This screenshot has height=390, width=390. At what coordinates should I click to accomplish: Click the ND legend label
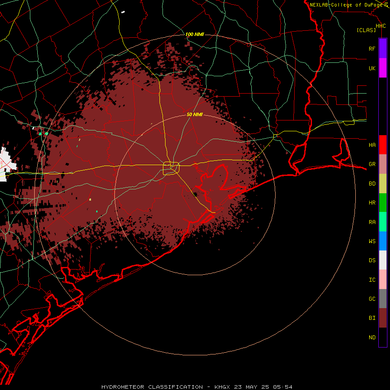372,338
